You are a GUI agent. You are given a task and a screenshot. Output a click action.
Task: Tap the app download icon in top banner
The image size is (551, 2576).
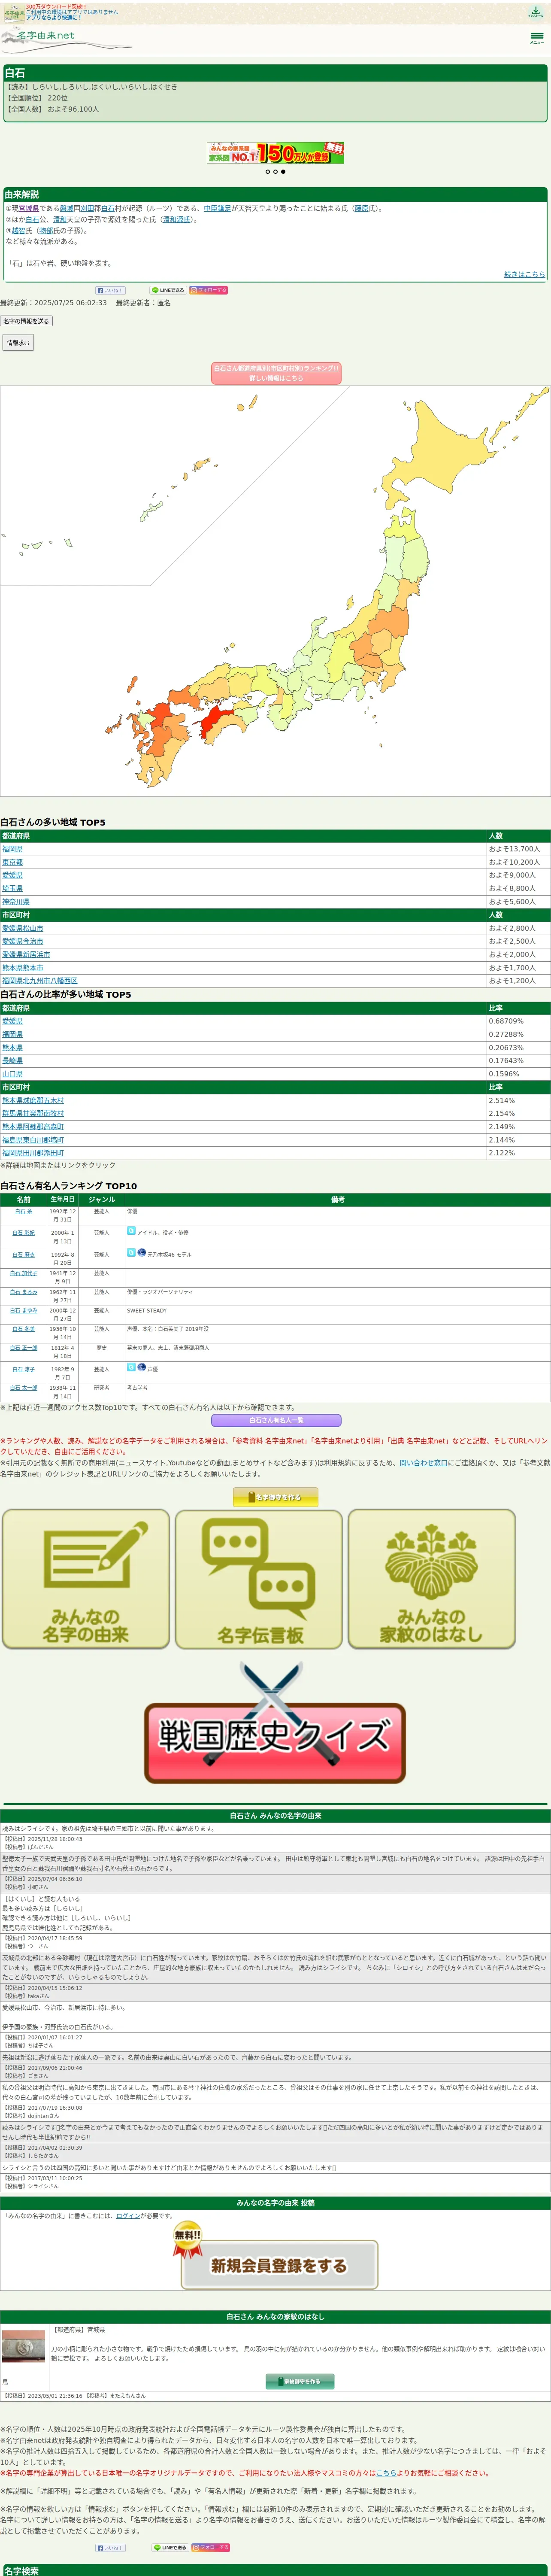click(x=536, y=11)
